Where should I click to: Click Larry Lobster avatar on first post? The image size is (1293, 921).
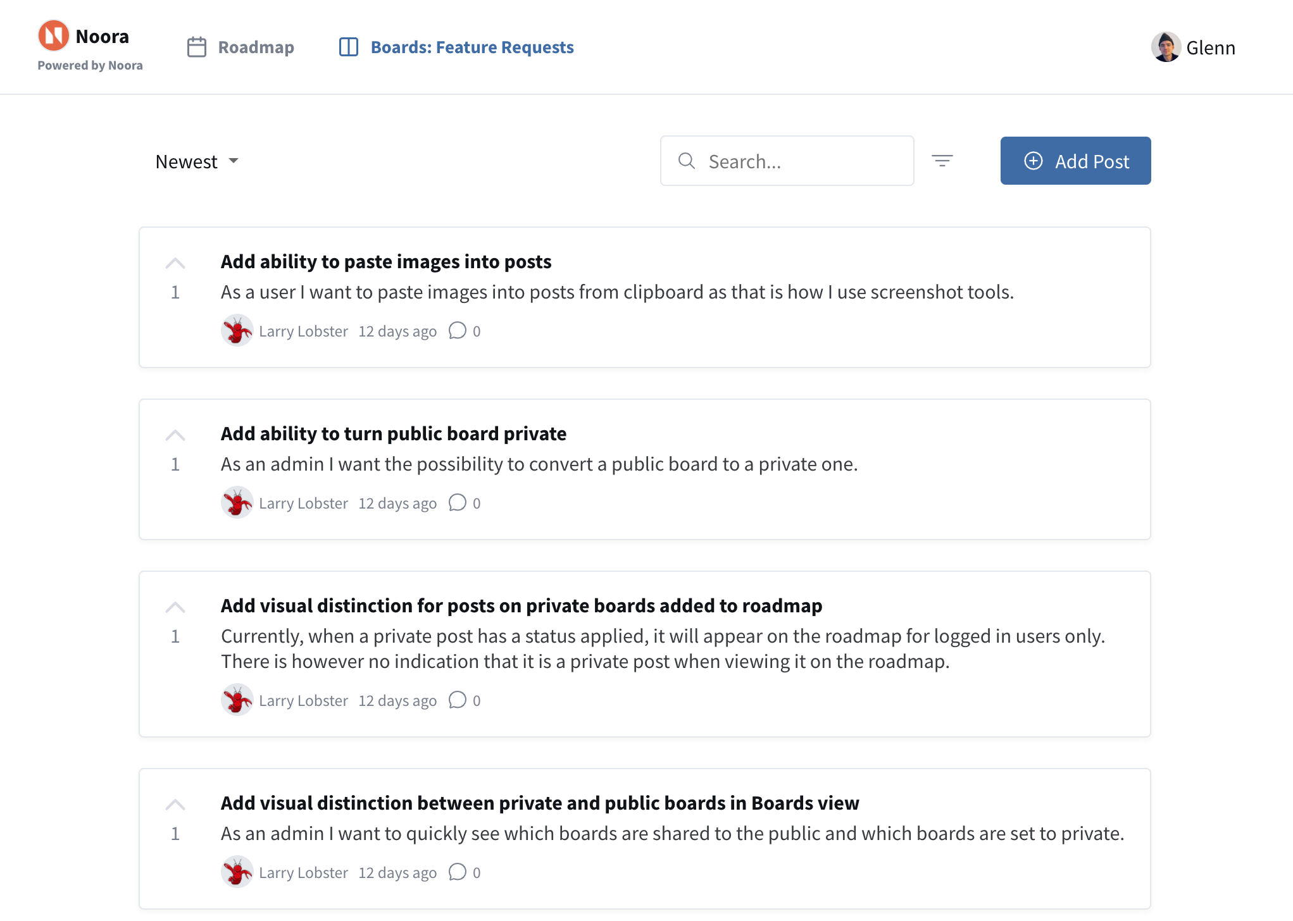237,331
